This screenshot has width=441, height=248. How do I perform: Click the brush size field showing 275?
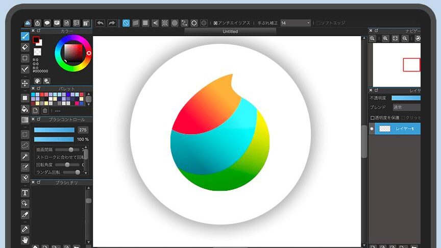coord(83,130)
